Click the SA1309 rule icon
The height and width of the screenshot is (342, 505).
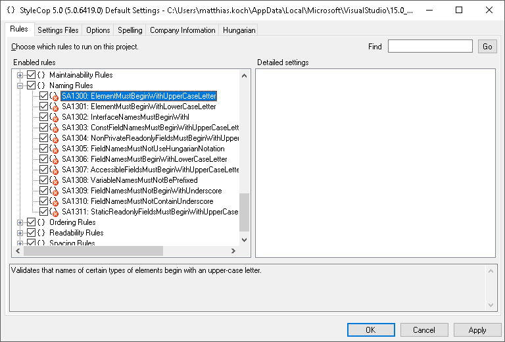(x=54, y=191)
